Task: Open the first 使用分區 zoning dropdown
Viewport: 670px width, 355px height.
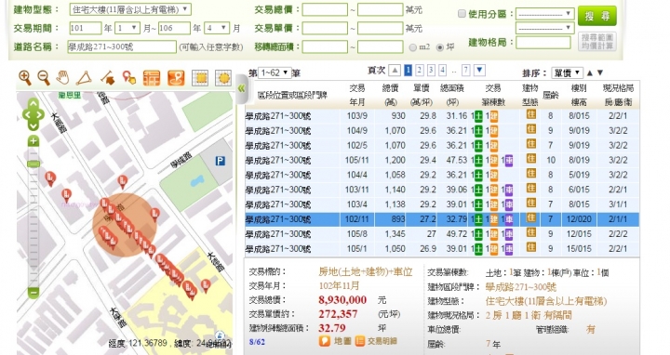Action: click(544, 14)
